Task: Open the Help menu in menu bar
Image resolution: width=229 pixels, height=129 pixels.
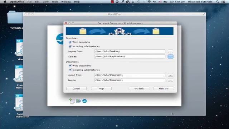Action: coord(77,2)
